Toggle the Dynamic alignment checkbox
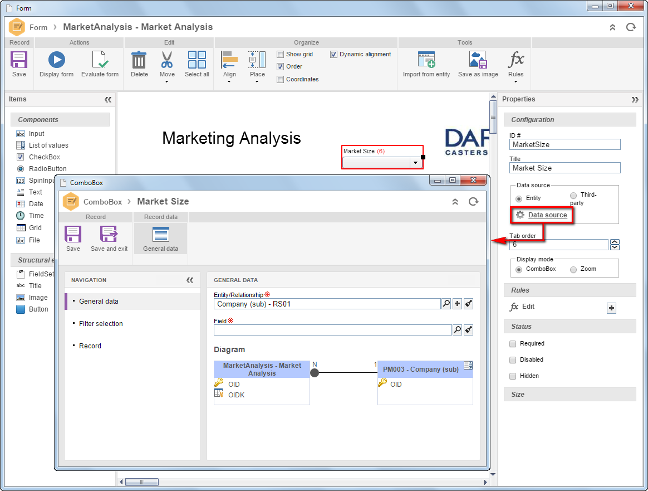 (x=333, y=54)
